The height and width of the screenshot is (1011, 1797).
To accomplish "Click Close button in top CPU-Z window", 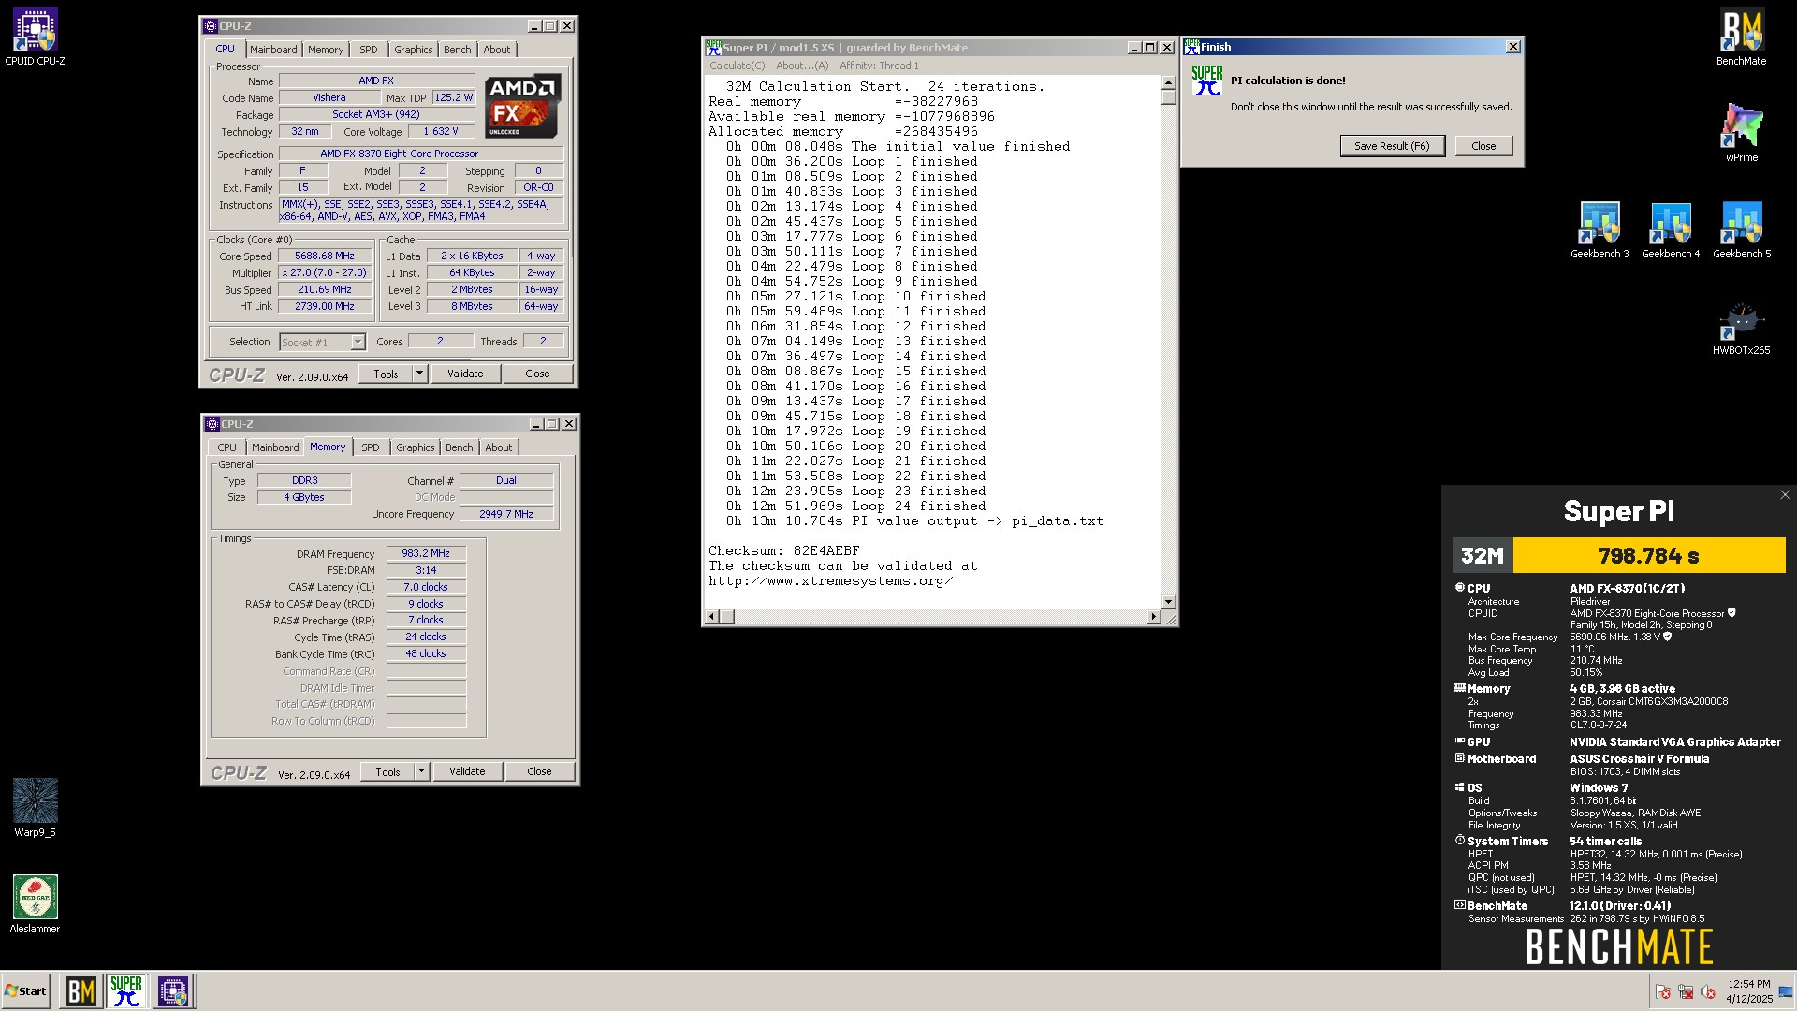I will point(537,374).
